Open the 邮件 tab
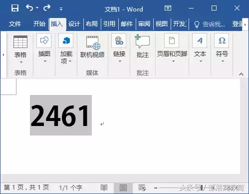The height and width of the screenshot is (194, 249). click(127, 24)
